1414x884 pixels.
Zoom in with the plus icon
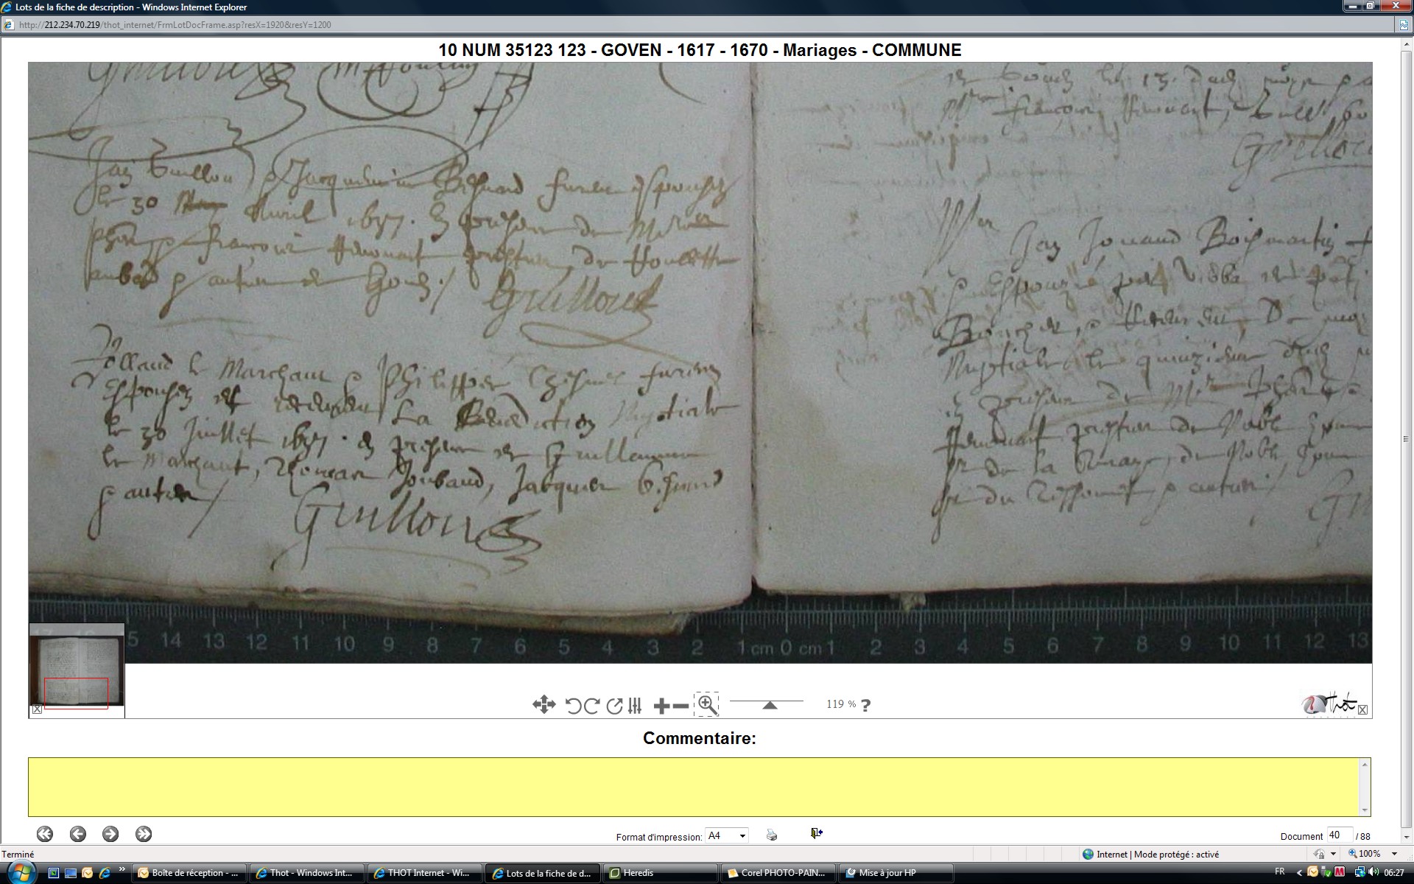pyautogui.click(x=661, y=706)
